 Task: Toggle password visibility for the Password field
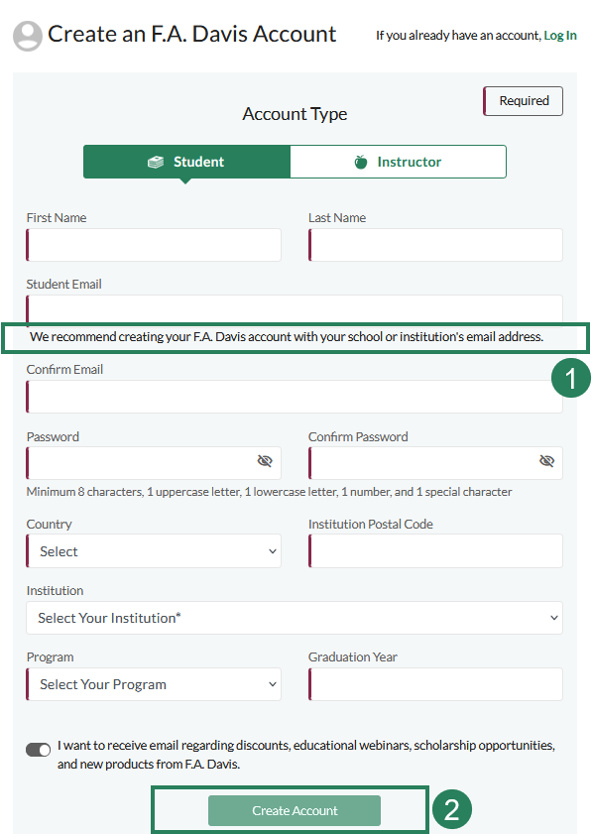[265, 460]
